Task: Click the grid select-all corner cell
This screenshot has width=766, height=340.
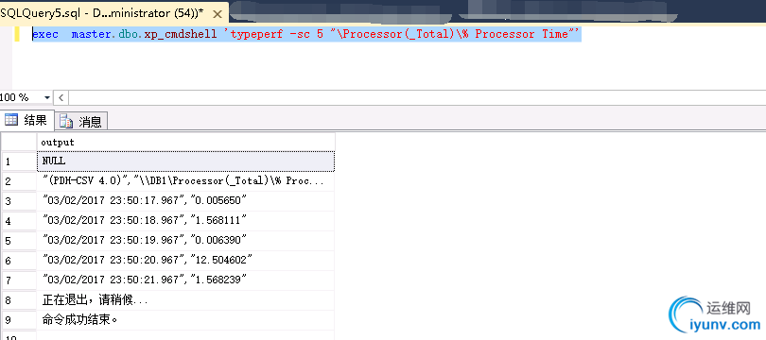Action: [x=19, y=142]
